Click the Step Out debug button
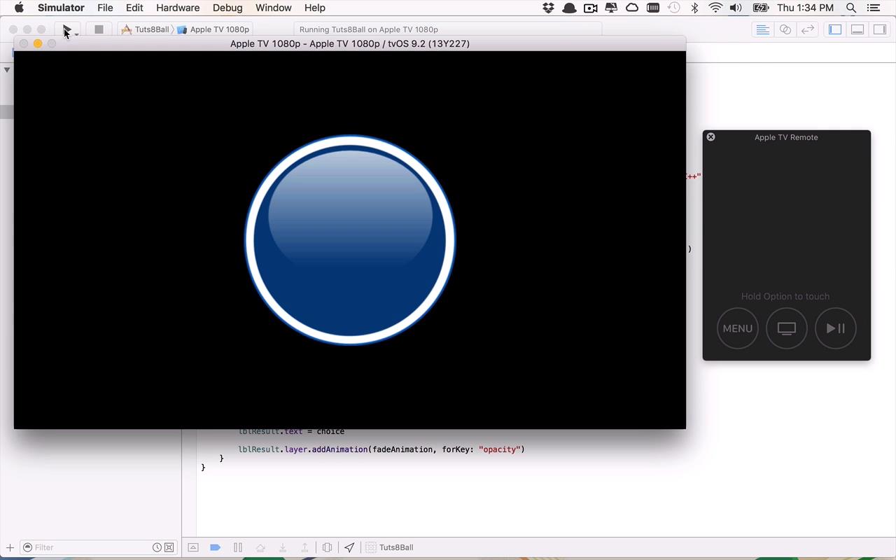The image size is (896, 560). coord(305,547)
